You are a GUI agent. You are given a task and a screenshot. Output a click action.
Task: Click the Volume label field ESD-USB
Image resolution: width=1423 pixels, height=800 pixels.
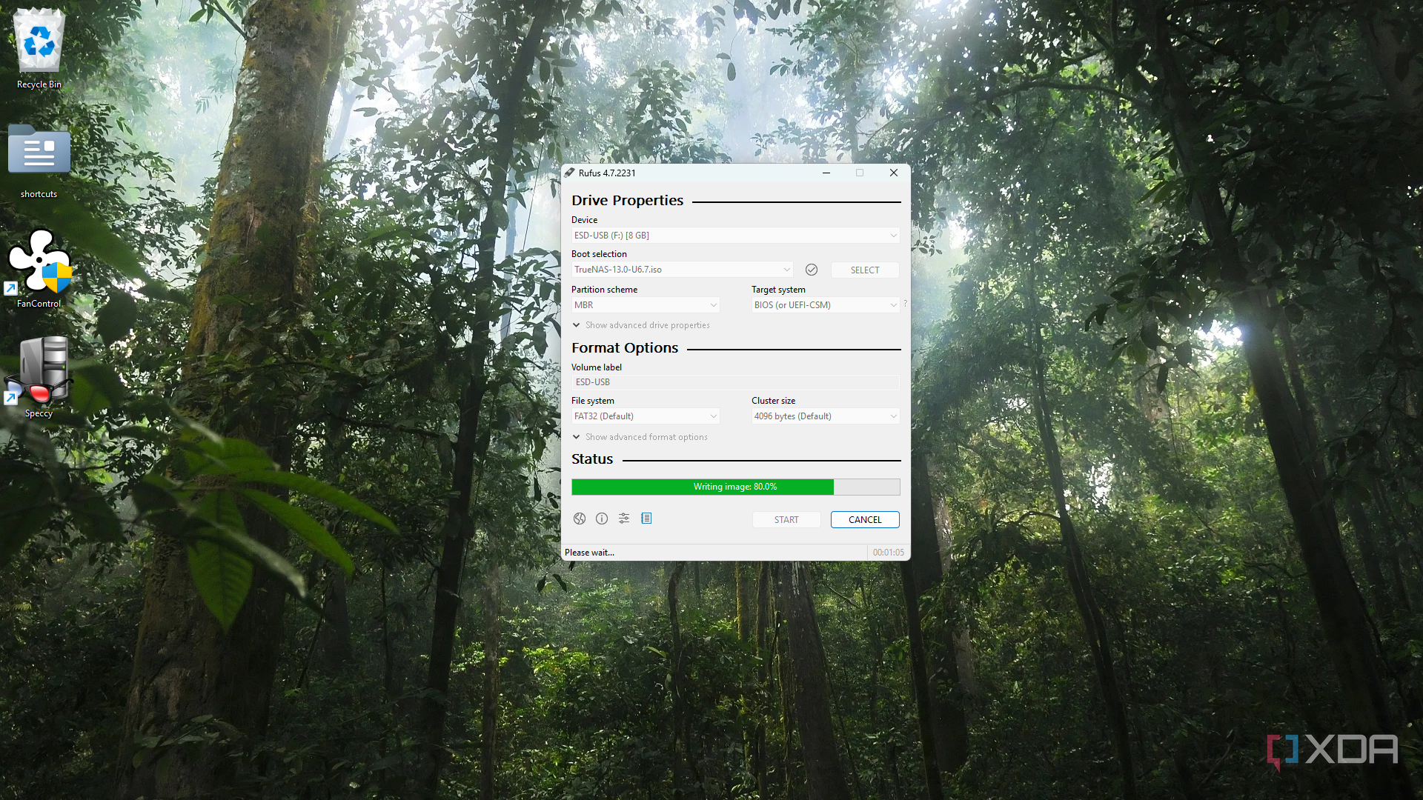point(735,382)
